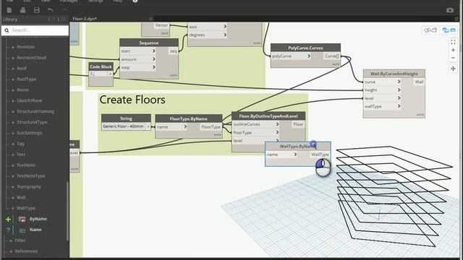Expand the Filter library category

[x=11, y=240]
